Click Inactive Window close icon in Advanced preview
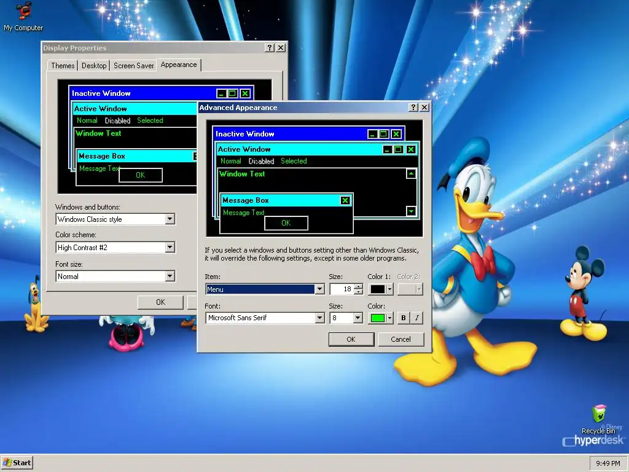The width and height of the screenshot is (629, 472). coord(396,134)
